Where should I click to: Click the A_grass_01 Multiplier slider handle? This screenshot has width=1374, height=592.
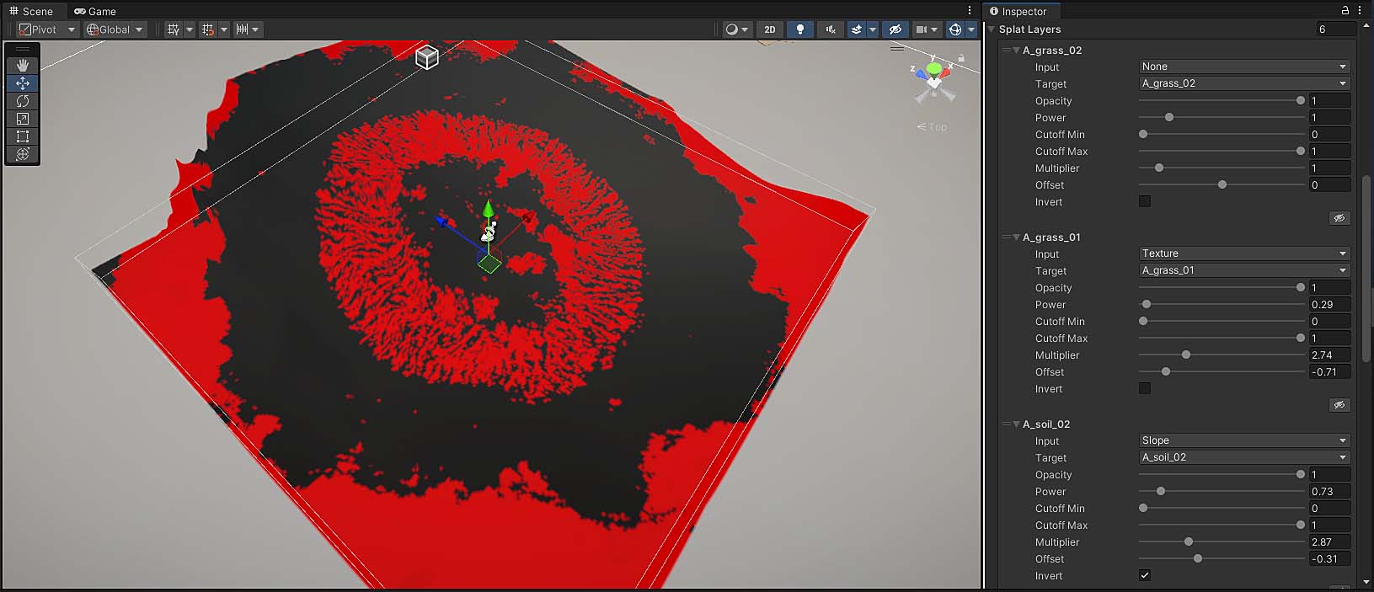[1185, 355]
